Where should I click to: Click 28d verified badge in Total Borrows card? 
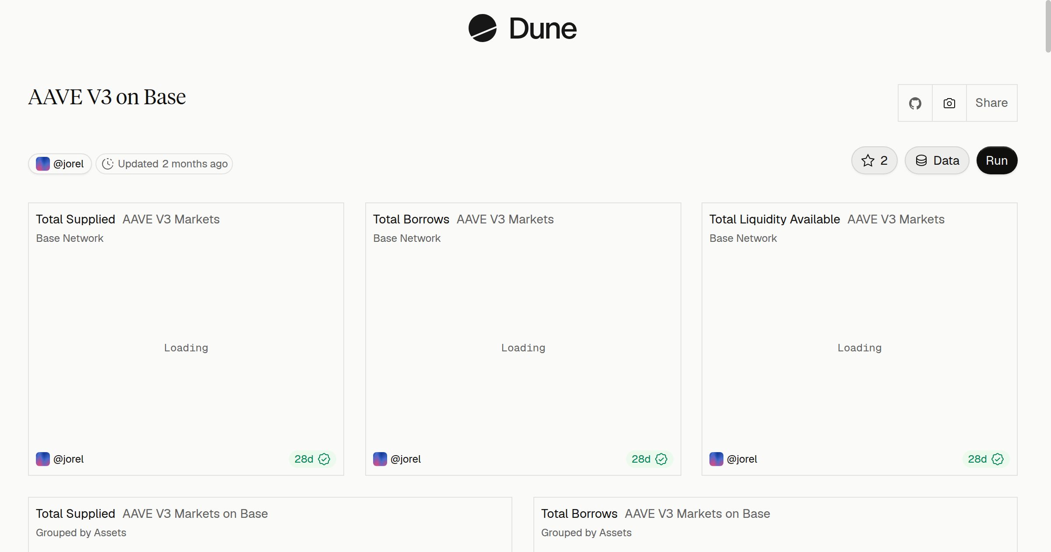click(649, 459)
